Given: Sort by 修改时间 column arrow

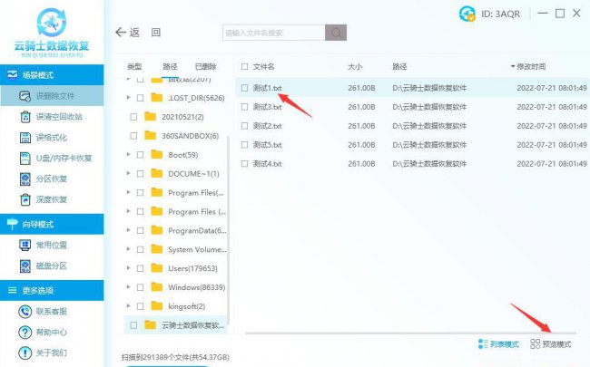Looking at the screenshot, I should pos(513,66).
